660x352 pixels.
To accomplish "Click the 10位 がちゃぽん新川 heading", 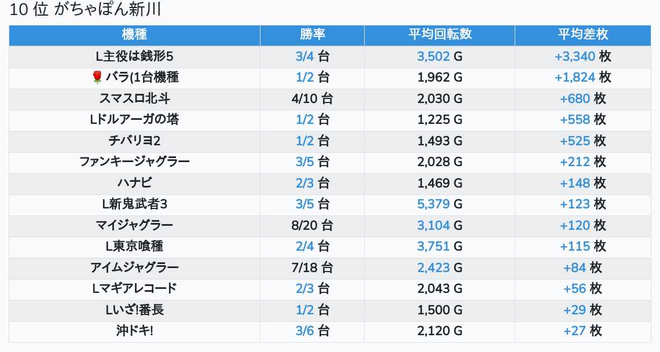I will coord(86,10).
